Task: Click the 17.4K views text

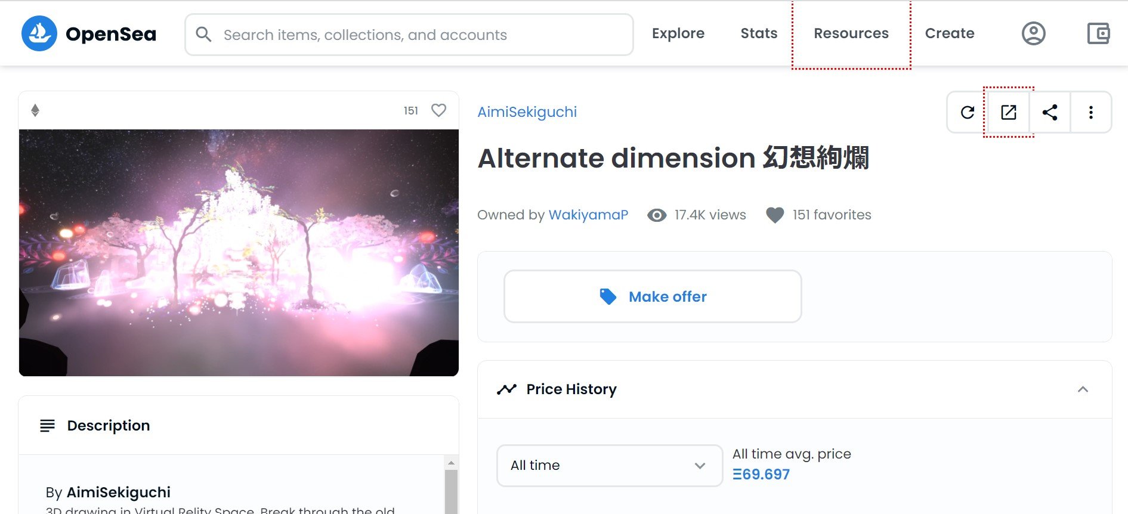Action: [x=710, y=215]
